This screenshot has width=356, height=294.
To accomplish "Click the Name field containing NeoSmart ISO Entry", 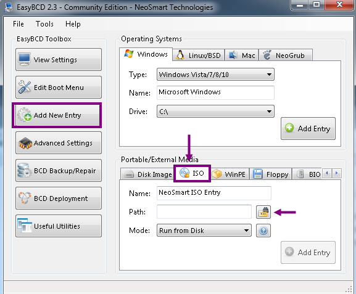I will pos(214,193).
